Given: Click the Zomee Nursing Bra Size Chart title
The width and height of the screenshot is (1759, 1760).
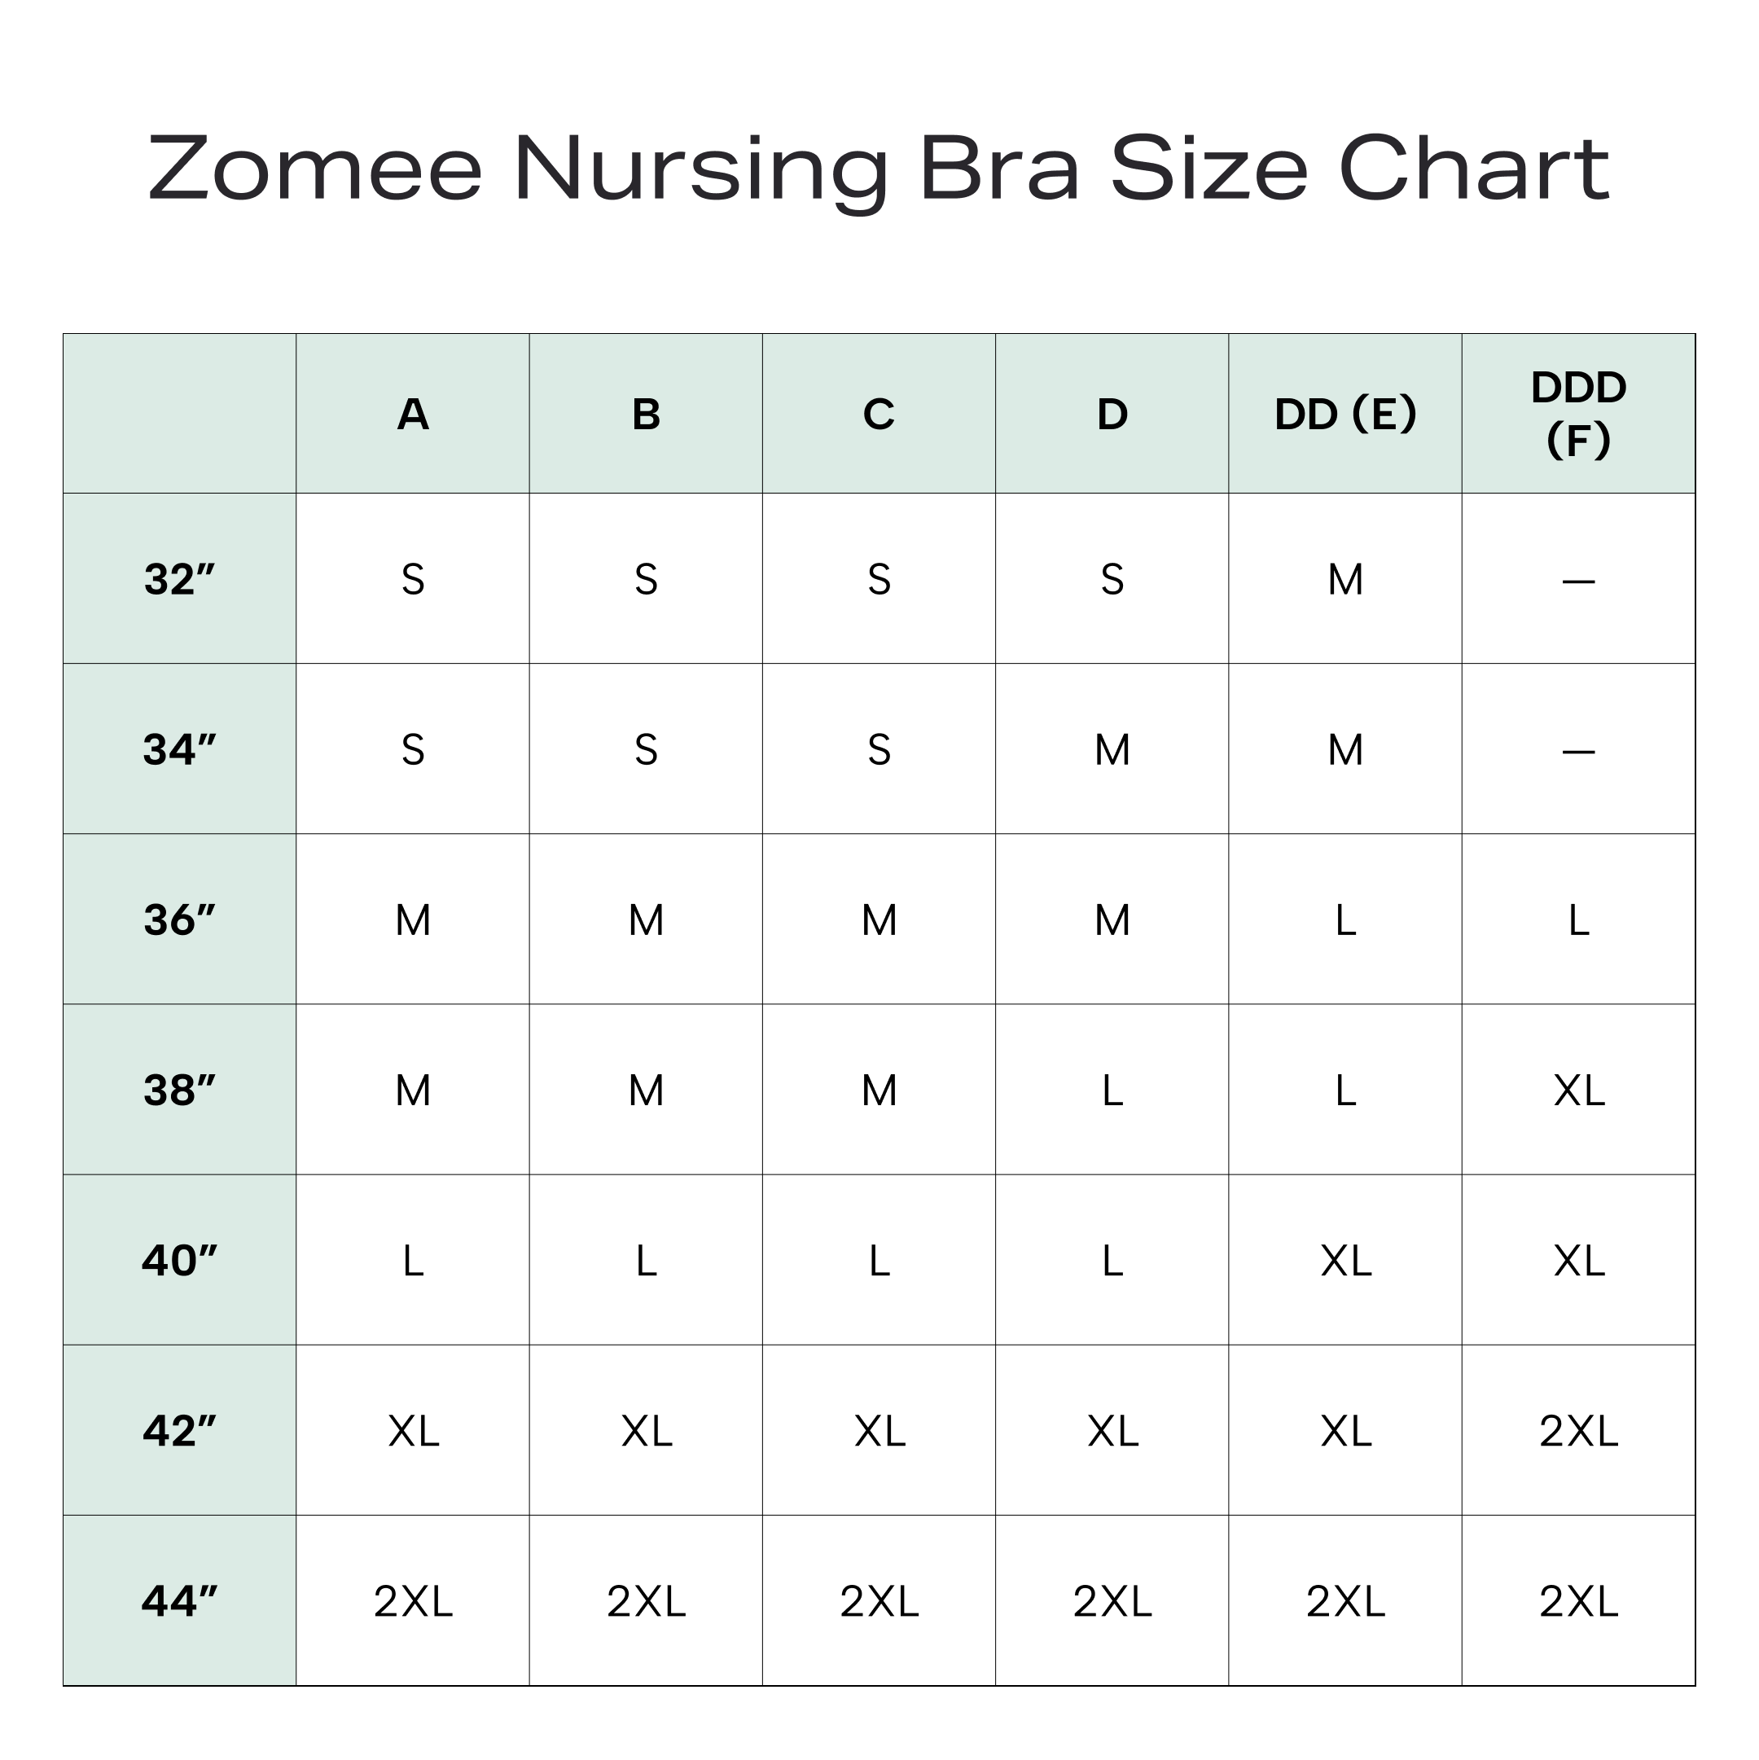Looking at the screenshot, I should [879, 169].
